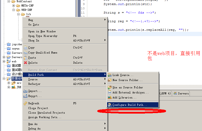The image size is (202, 131).
Task: Select the 设计模式 project in tree
Action: 17,74
